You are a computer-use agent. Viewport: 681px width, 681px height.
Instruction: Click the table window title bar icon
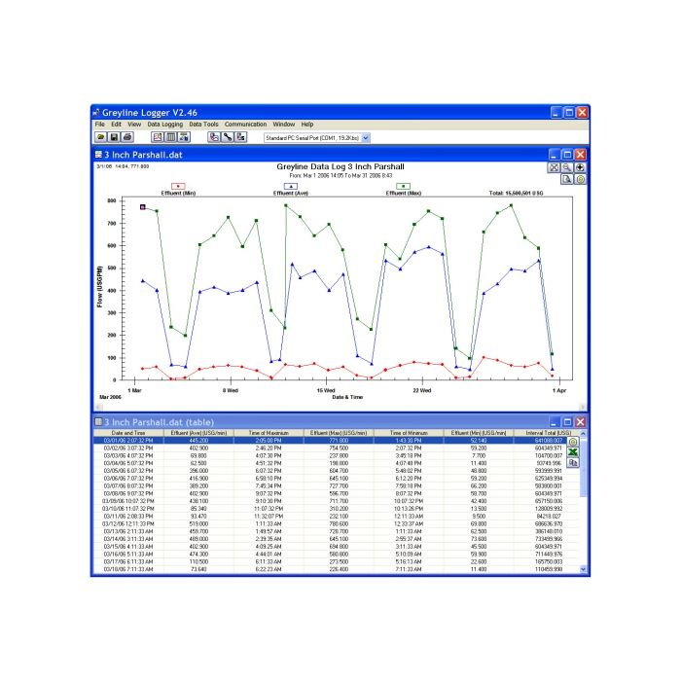[98, 421]
